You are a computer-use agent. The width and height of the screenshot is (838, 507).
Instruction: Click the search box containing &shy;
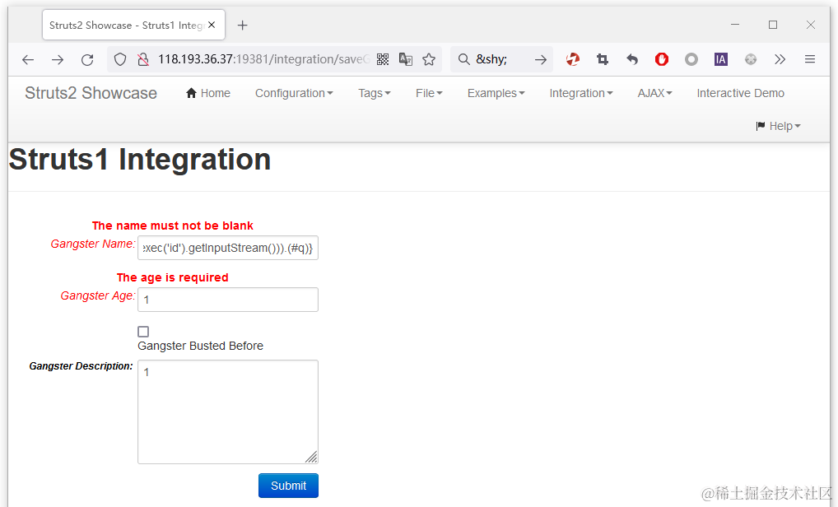pos(501,59)
